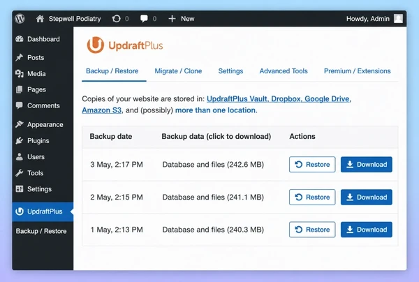Screen dimensions: 419x282
Task: Download the 3 May, 2:17 PM backup
Action: point(367,165)
